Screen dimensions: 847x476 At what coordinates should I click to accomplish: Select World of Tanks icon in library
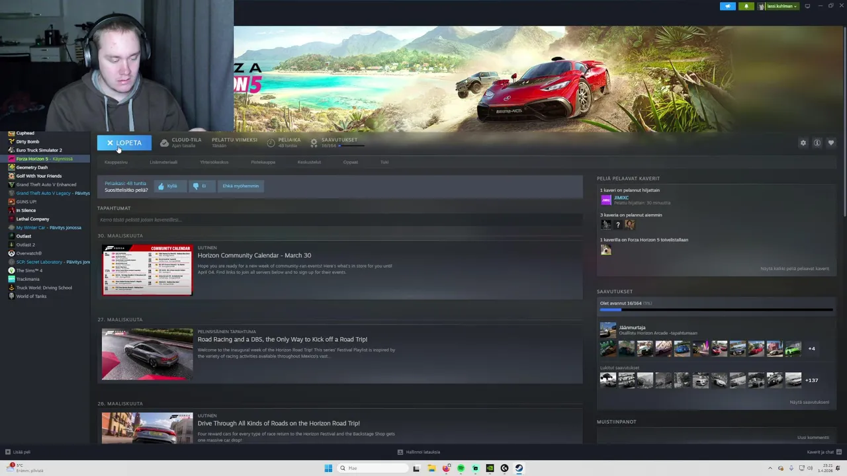pyautogui.click(x=11, y=296)
